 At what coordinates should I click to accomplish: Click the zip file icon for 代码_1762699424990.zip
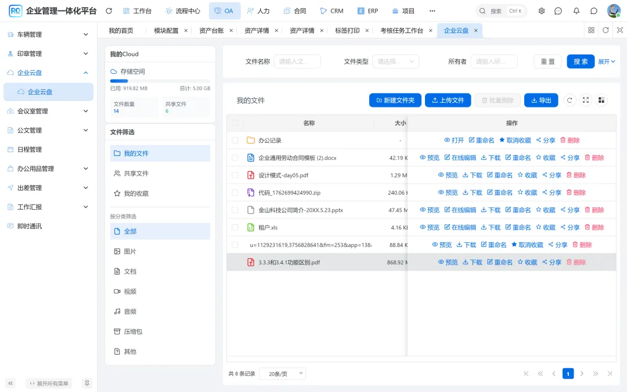[251, 192]
